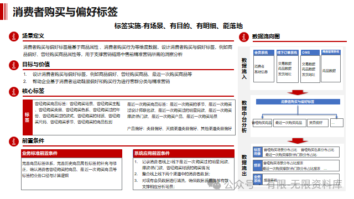Click the red icon beside 核心标签
Image resolution: width=354 pixels, height=199 pixels.
tap(13, 92)
